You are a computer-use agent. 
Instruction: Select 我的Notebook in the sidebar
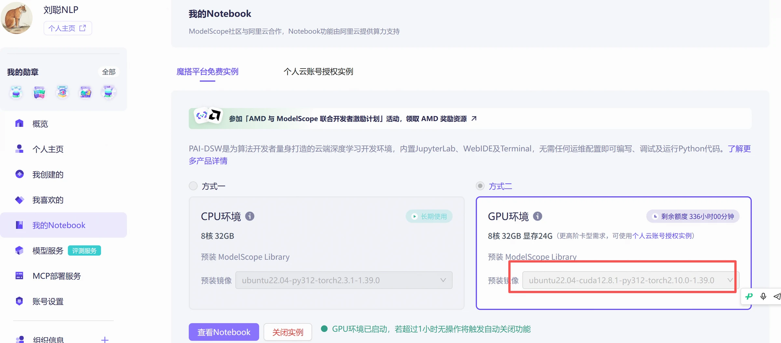(x=63, y=225)
